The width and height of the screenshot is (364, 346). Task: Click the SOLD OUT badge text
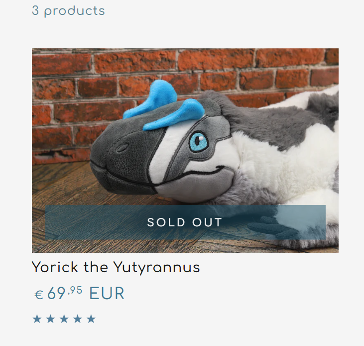click(x=185, y=222)
